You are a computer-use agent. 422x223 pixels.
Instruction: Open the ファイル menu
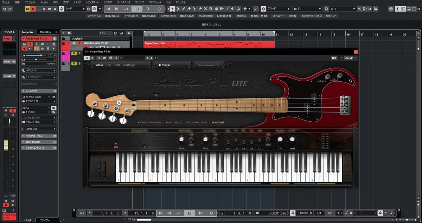point(6,2)
